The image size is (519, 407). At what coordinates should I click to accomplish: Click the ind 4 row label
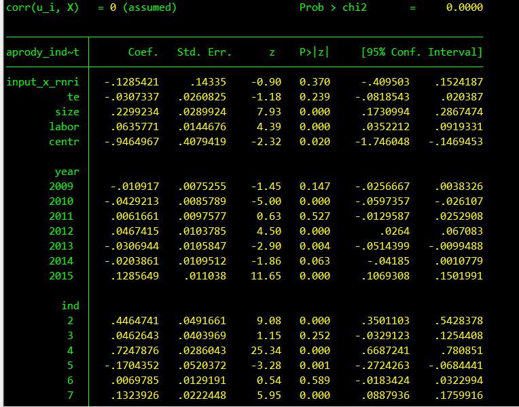[70, 351]
